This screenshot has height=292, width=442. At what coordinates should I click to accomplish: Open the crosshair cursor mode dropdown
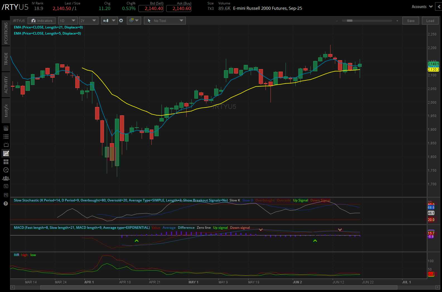tap(134, 21)
